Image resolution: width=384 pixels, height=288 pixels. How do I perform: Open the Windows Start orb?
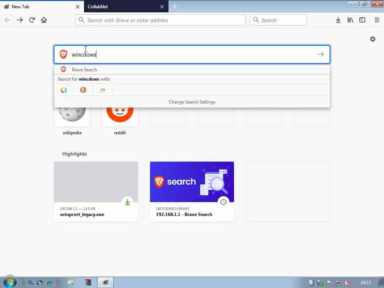(x=10, y=282)
